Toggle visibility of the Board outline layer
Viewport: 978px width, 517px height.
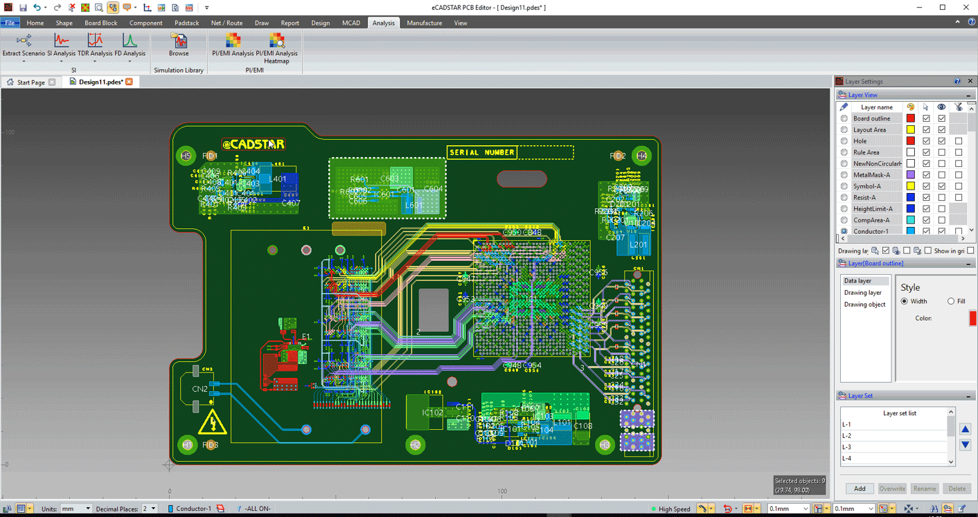point(941,118)
